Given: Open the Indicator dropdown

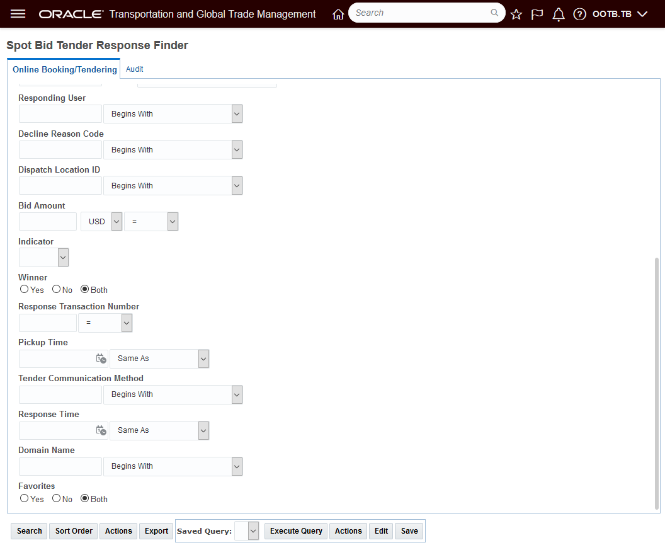Looking at the screenshot, I should (x=43, y=258).
